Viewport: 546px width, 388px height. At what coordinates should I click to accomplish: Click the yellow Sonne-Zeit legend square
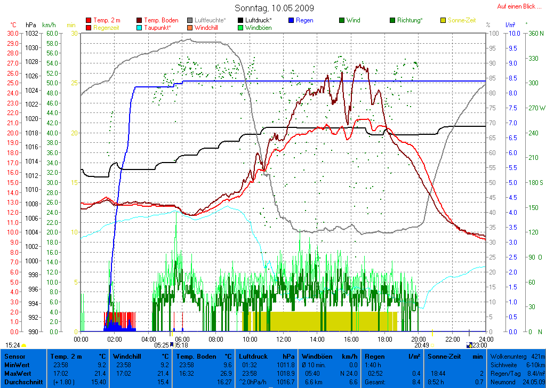pos(443,20)
